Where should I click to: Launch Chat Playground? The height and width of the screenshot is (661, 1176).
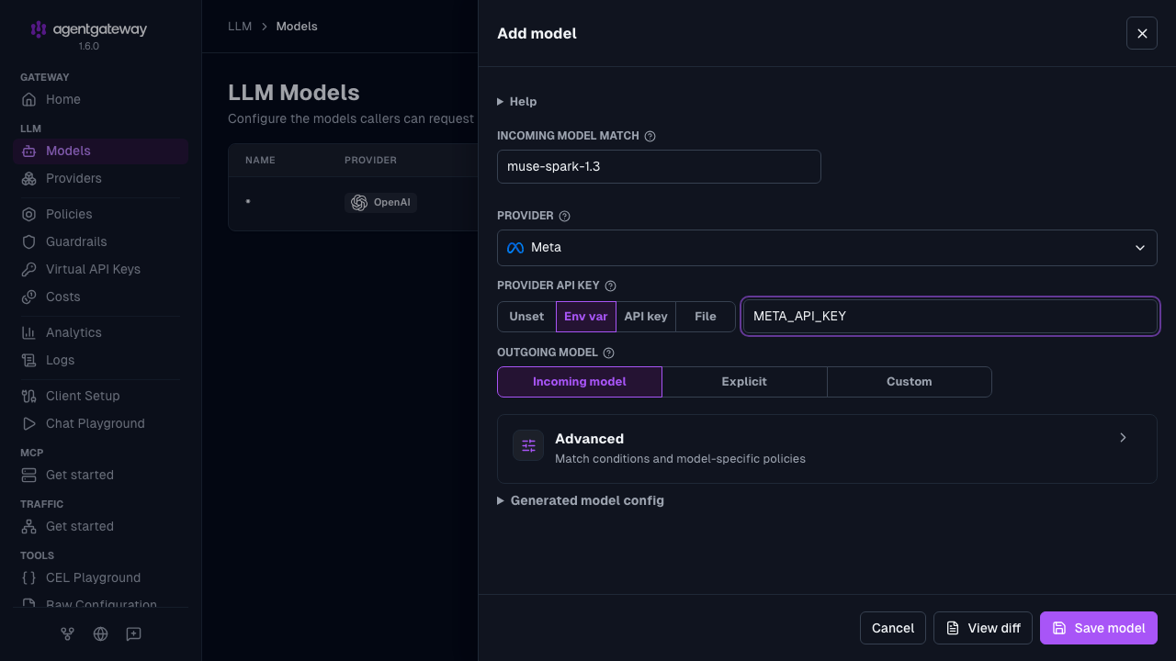pyautogui.click(x=101, y=423)
